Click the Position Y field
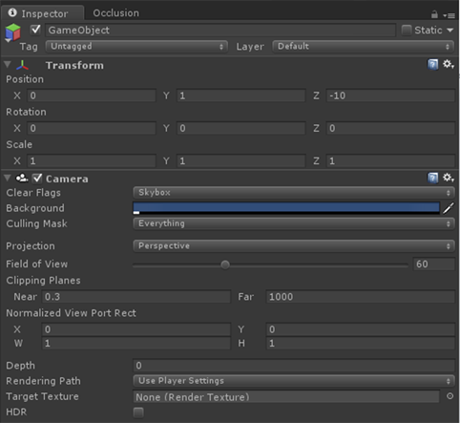The width and height of the screenshot is (460, 423). (241, 95)
